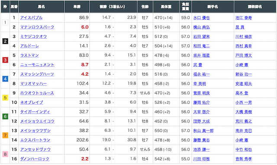This screenshot has width=277, height=165.
Task: Open jockey 藤岡 佑介 profile
Action: click(x=201, y=102)
